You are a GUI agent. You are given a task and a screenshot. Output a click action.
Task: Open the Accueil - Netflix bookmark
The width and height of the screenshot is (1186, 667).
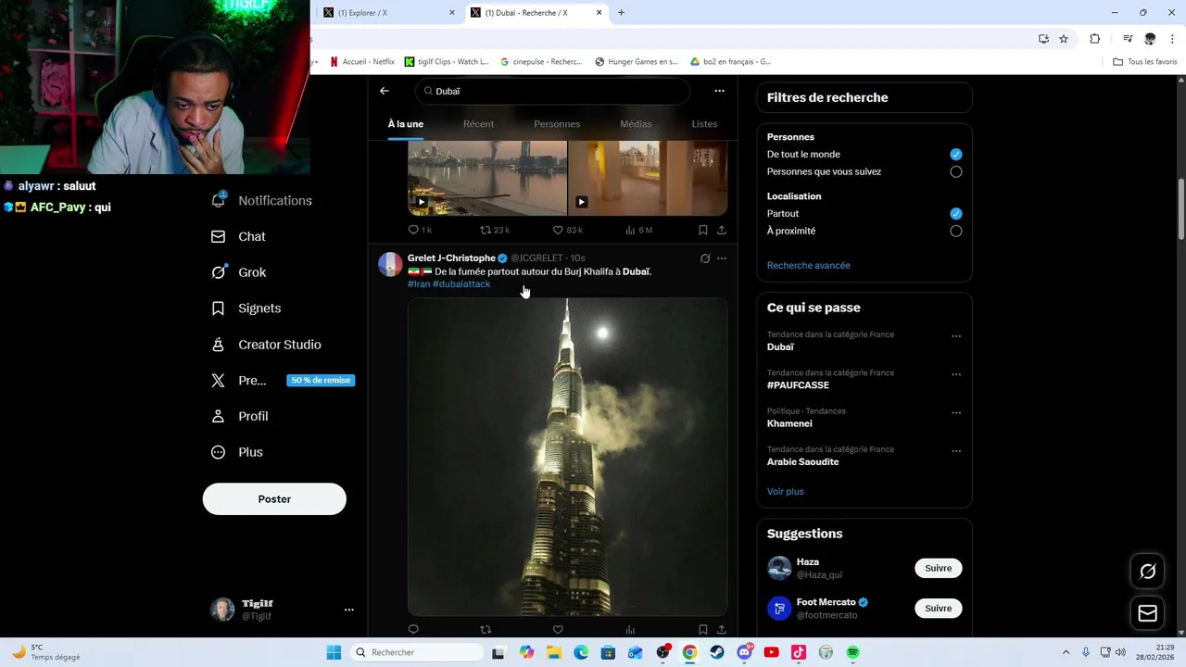point(362,62)
